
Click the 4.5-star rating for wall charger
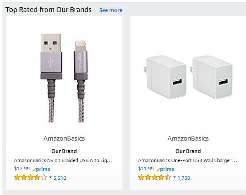pyautogui.click(x=155, y=178)
